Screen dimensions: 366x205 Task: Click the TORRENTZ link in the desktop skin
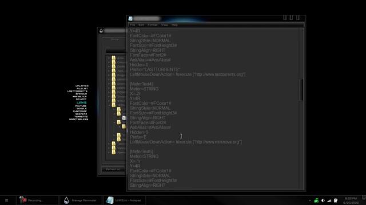pos(81,117)
